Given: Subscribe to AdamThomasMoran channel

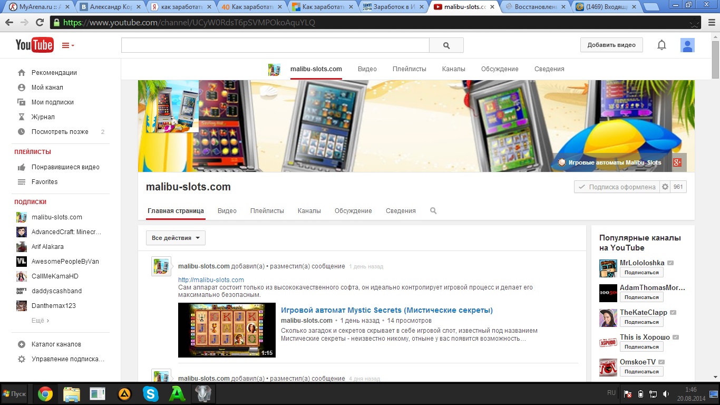Looking at the screenshot, I should (641, 297).
